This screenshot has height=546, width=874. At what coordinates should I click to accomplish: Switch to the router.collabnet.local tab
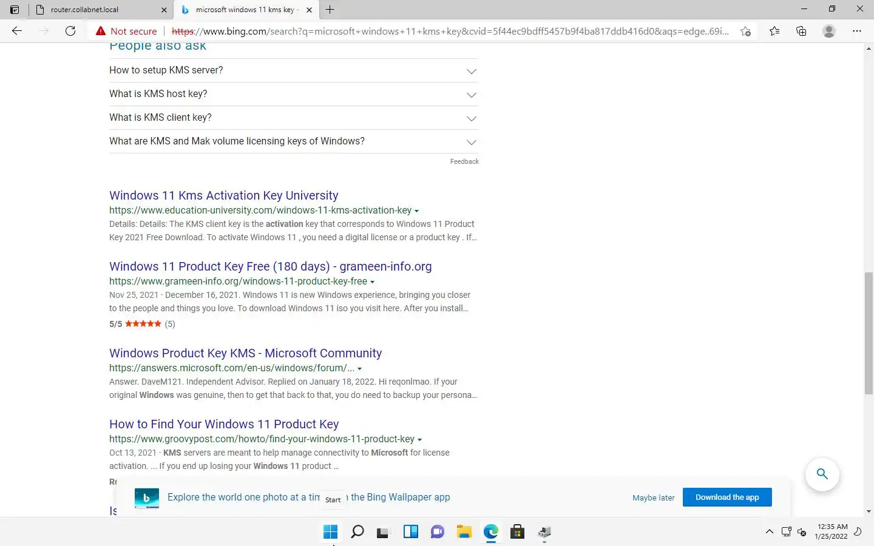(101, 10)
